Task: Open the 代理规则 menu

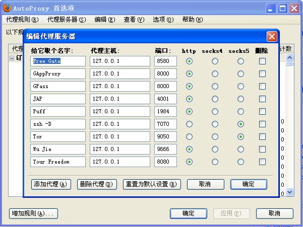Action: coord(22,20)
